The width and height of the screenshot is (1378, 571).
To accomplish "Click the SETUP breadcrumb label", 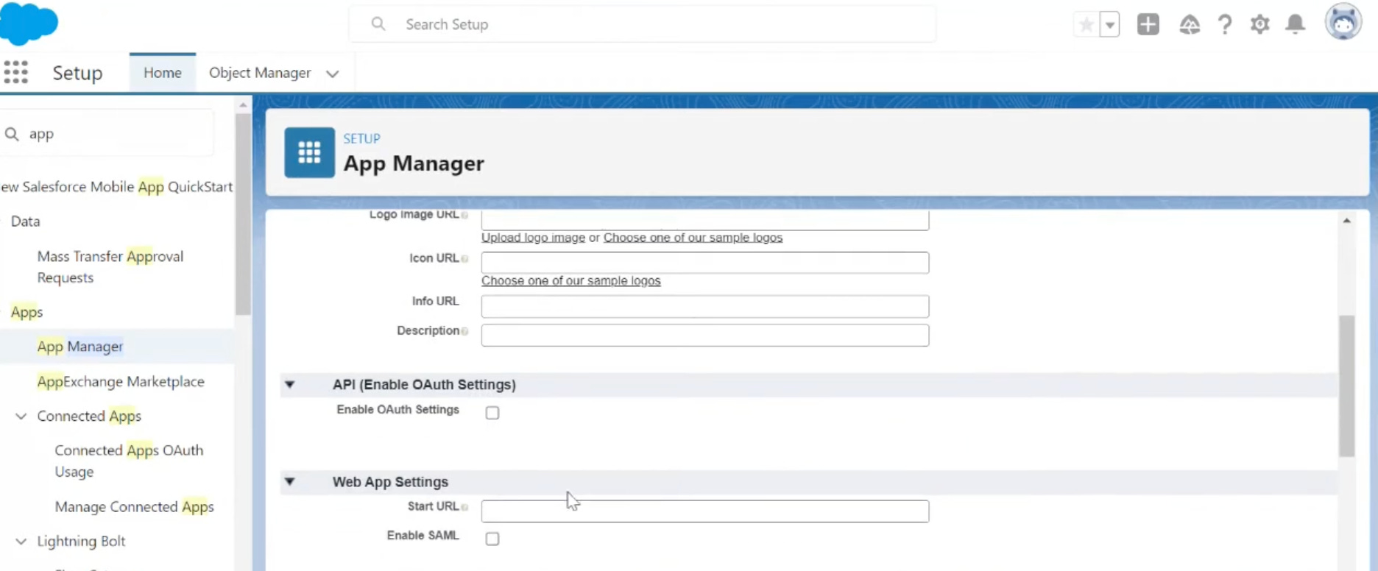I will 361,138.
